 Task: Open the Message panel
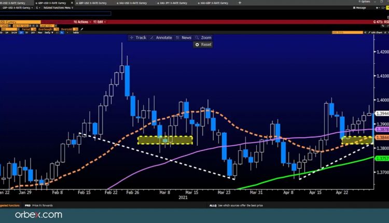point(359,8)
